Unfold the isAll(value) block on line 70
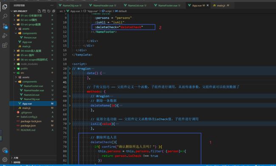Image resolution: width=276 pixels, height=166 pixels. tap(70, 124)
